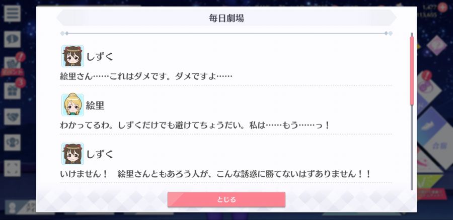Open the speech bubble chat icon
Image resolution: width=453 pixels, height=220 pixels.
[13, 39]
